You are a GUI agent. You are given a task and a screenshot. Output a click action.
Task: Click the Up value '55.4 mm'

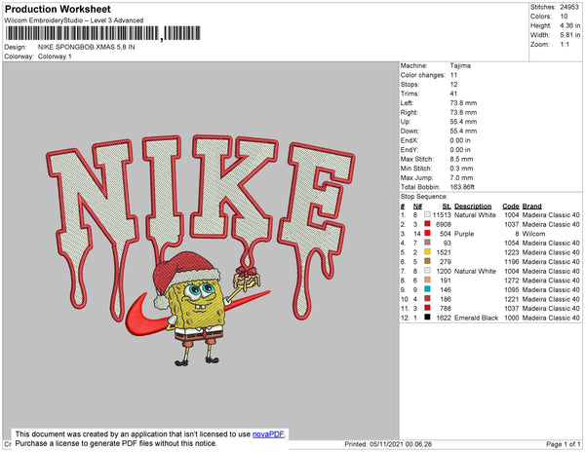coord(463,122)
